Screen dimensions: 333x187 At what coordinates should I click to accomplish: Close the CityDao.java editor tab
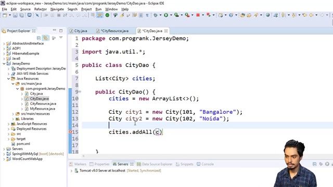[x=166, y=31]
